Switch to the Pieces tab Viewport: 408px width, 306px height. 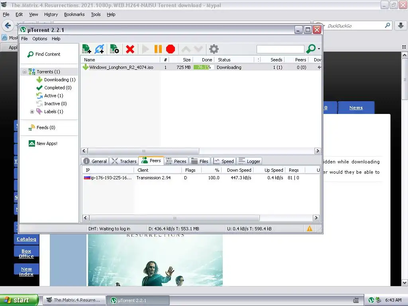pos(176,161)
